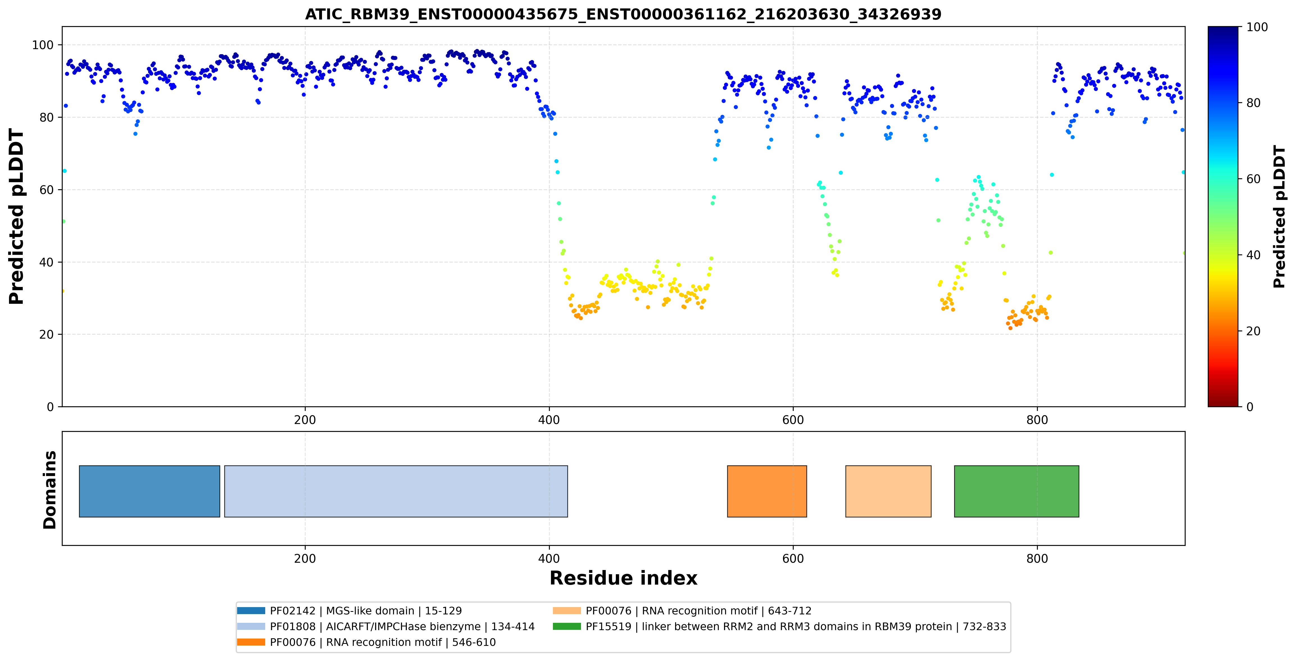Click the vertical Predicted pLDDT y-axis label
The width and height of the screenshot is (1296, 661).
16,217
